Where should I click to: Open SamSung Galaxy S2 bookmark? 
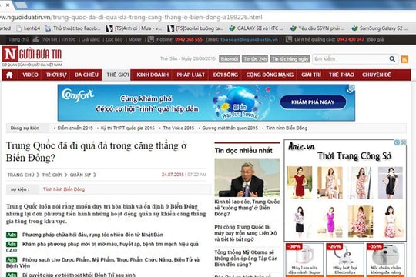coord(379,28)
